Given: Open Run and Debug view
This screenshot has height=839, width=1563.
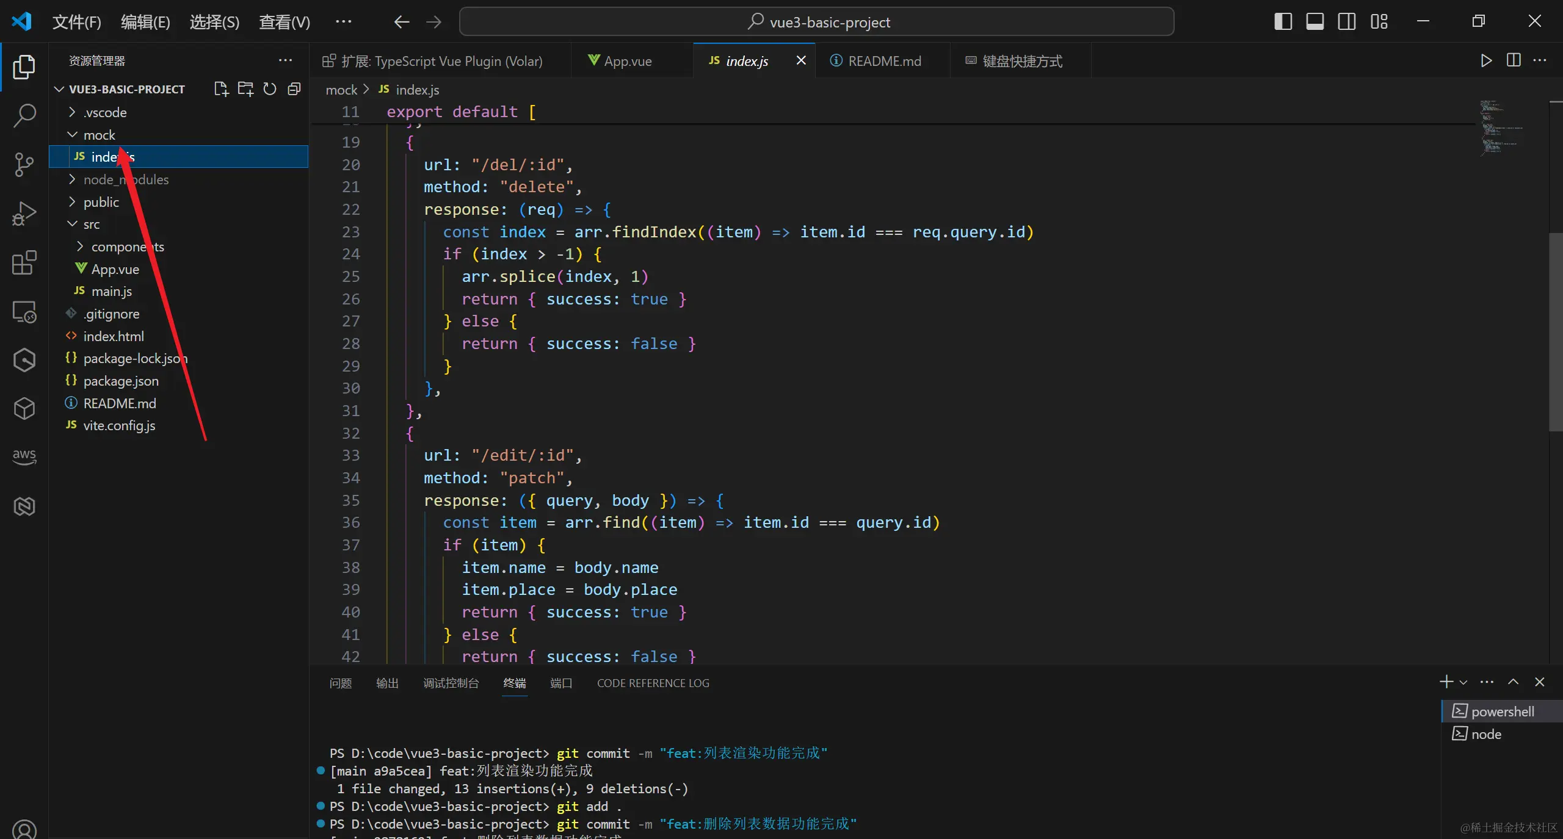Looking at the screenshot, I should coord(24,214).
